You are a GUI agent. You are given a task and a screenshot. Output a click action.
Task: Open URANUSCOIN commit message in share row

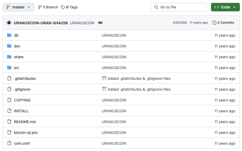click(x=114, y=57)
